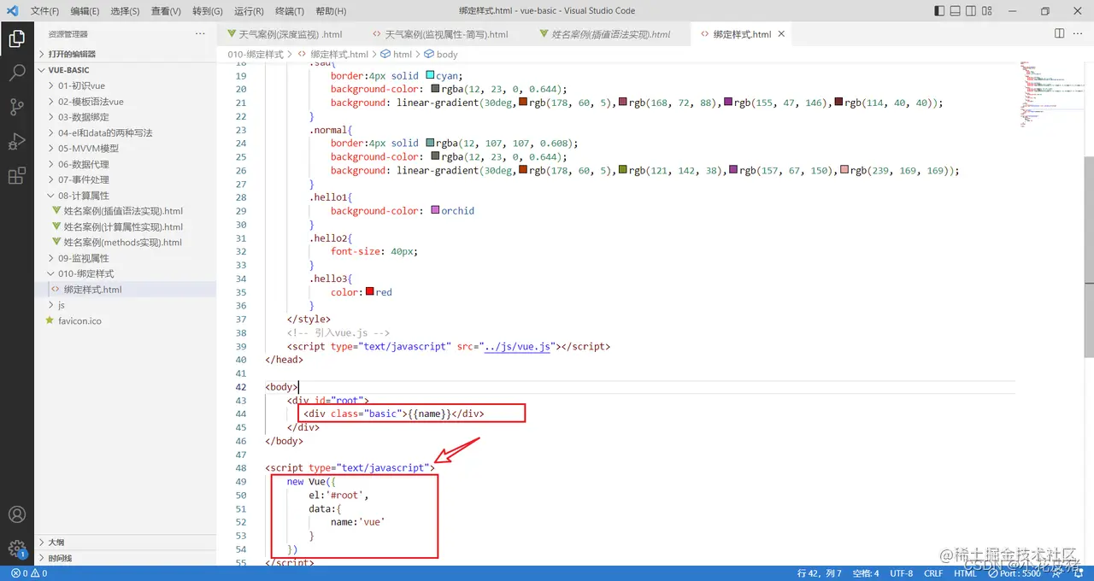Split the editor to the right
This screenshot has height=581, width=1094.
1059,33
